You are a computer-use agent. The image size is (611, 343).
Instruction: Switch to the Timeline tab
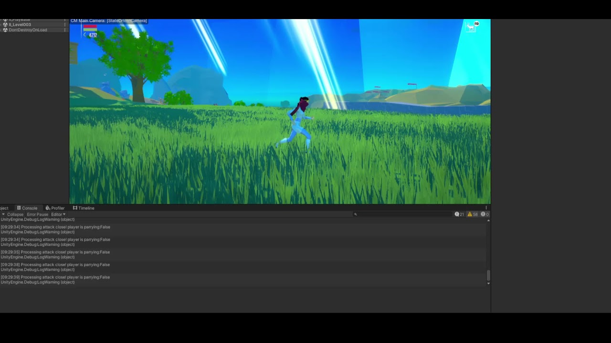click(84, 208)
